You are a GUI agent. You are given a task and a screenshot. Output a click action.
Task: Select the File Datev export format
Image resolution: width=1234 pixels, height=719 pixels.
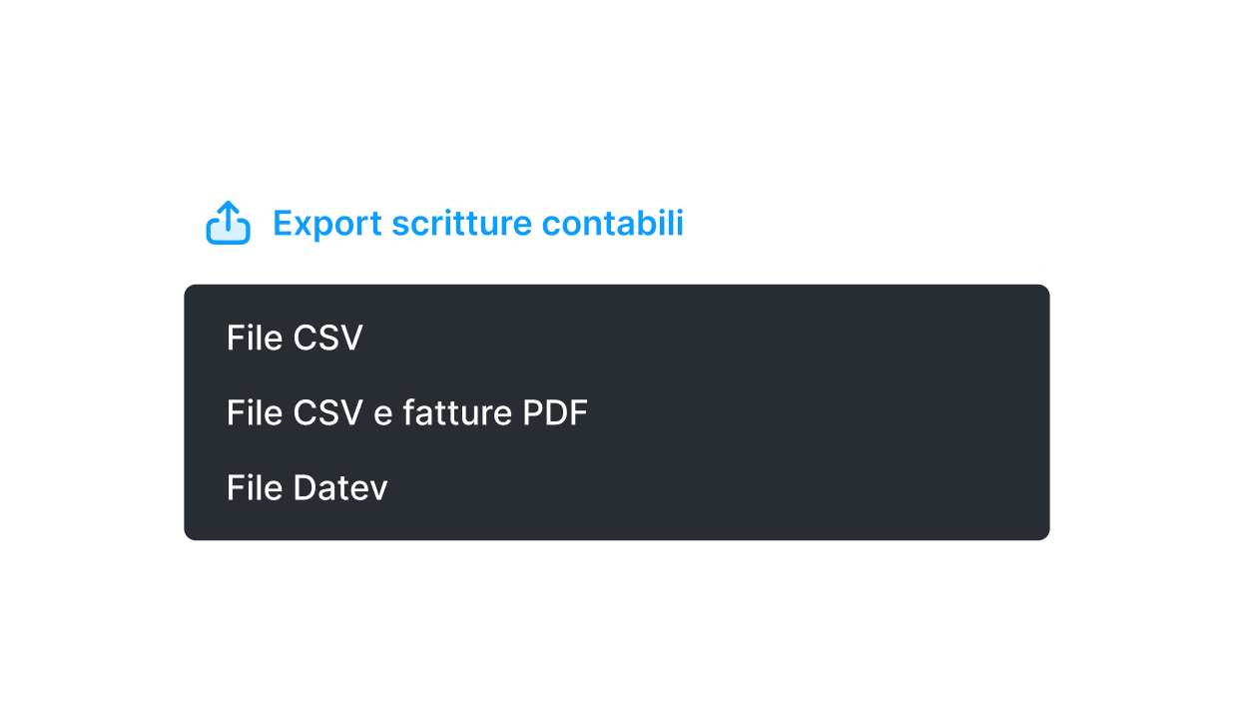click(x=617, y=488)
